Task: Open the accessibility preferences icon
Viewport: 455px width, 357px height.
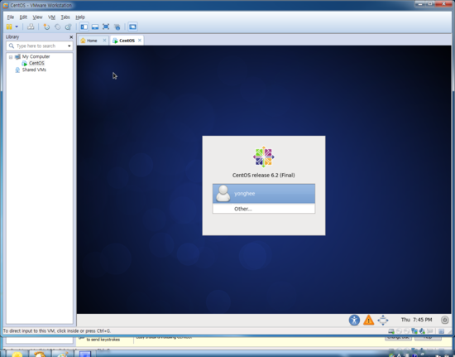Action: (354, 320)
